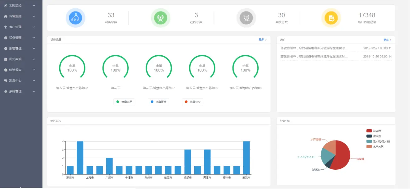This screenshot has height=189, width=410.
Task: Expand the 设备管理 menu chevron
Action: 34,38
